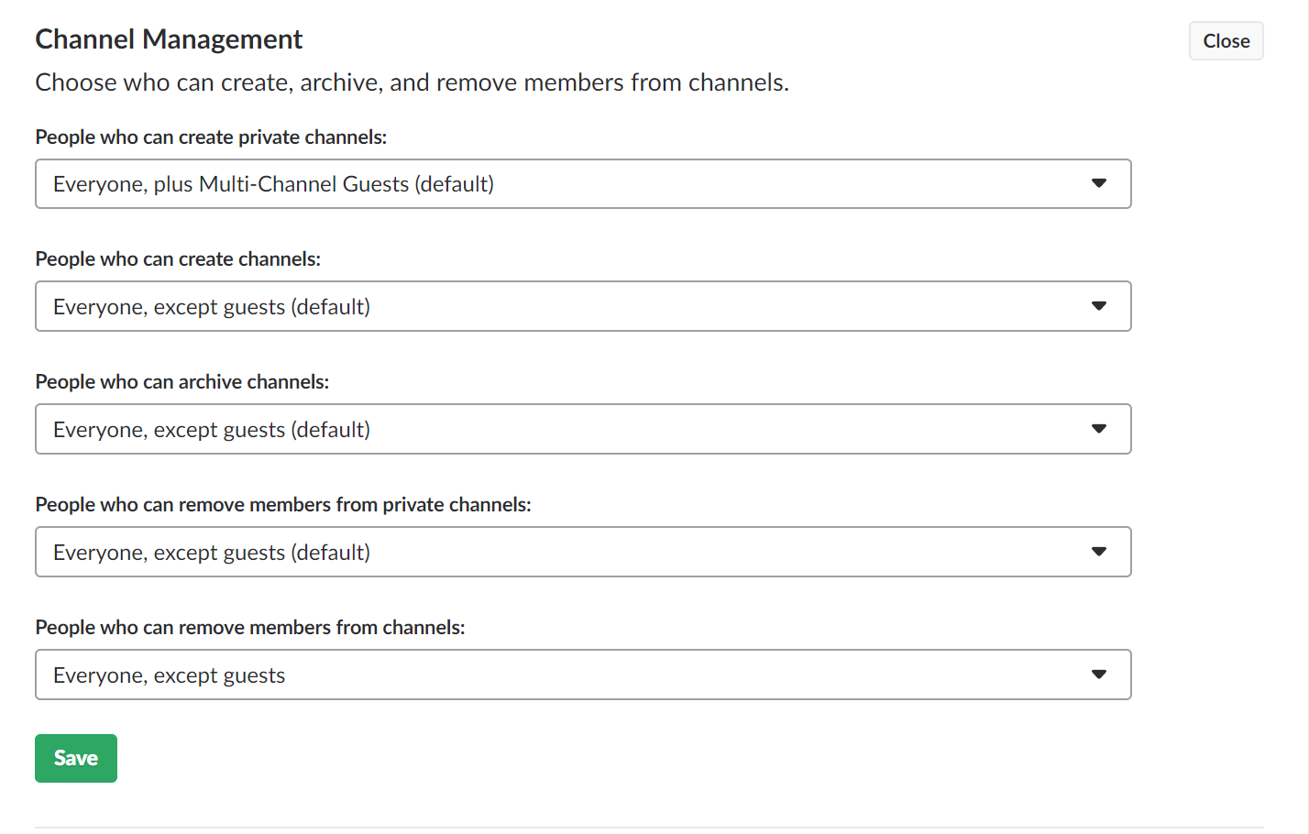
Task: Select 'People who can remove members from private channels:' label
Action: pos(283,505)
